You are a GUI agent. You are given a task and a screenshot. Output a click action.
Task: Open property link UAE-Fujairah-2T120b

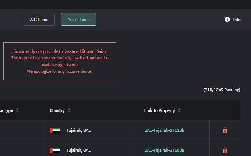tap(164, 130)
